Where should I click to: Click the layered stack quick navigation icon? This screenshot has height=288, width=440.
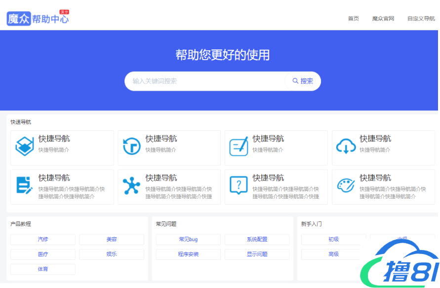(25, 146)
